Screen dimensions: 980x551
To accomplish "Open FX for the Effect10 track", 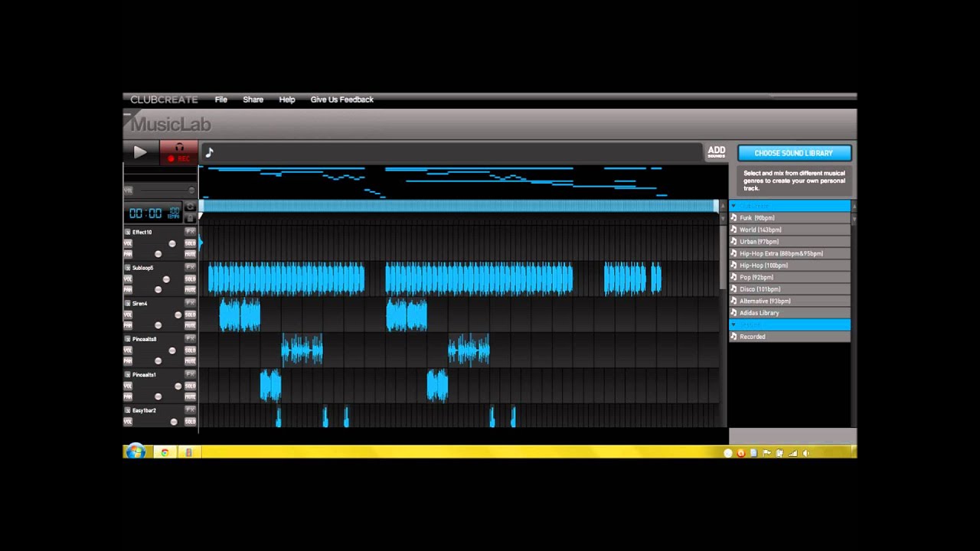I will tap(191, 232).
